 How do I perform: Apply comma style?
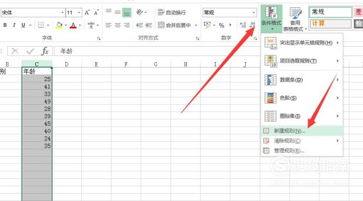230,25
